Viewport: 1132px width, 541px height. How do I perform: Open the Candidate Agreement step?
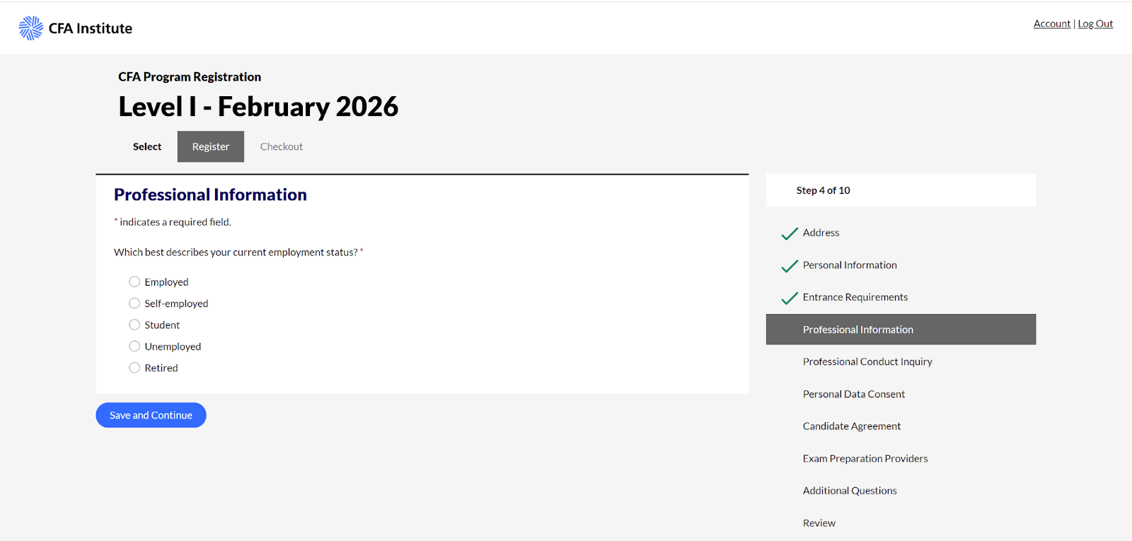pyautogui.click(x=852, y=426)
